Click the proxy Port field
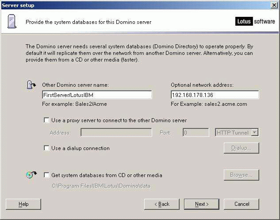 [196, 132]
